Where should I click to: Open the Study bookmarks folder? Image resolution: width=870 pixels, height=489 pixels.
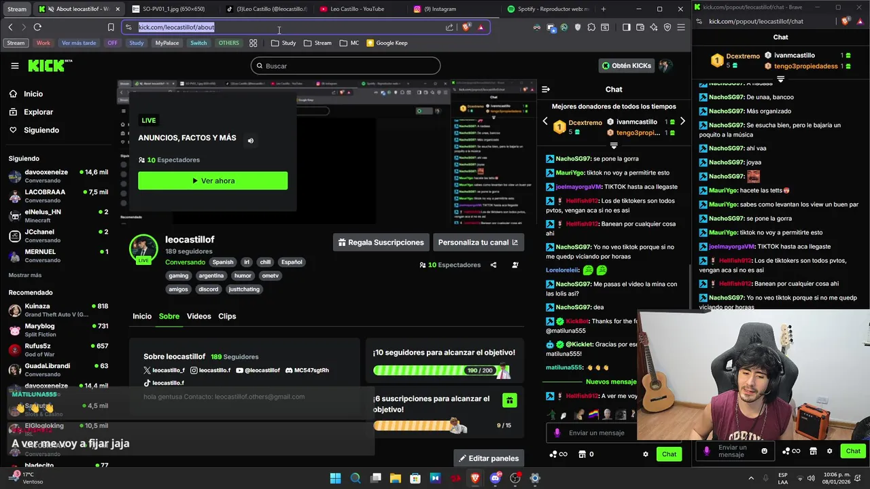283,43
